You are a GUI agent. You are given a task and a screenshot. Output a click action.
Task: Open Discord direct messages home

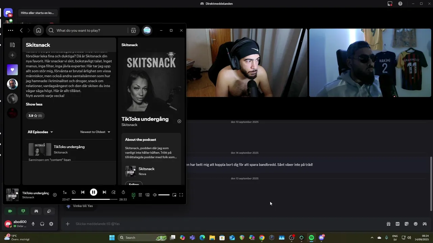click(8, 13)
